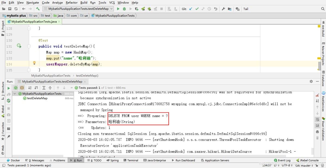This screenshot has width=326, height=168.
Task: Open the Refactor menu
Action: point(72,2)
